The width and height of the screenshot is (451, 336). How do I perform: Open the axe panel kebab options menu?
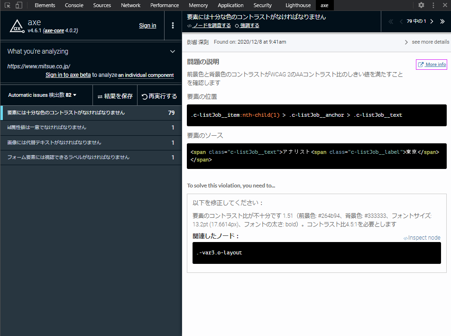tap(173, 25)
